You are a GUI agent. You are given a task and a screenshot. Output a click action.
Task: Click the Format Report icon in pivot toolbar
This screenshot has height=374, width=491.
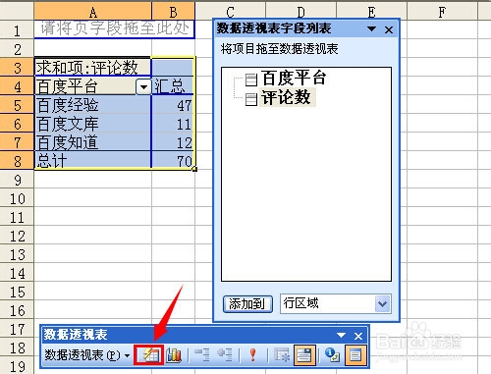pyautogui.click(x=148, y=354)
